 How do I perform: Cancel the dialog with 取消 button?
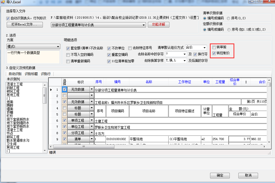click(248, 175)
